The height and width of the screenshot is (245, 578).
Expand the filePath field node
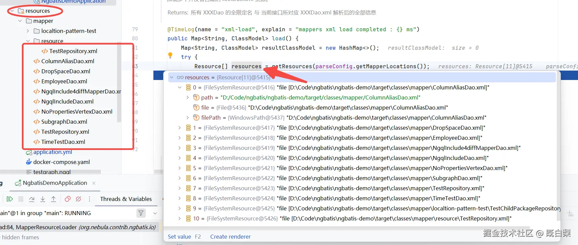click(x=188, y=118)
